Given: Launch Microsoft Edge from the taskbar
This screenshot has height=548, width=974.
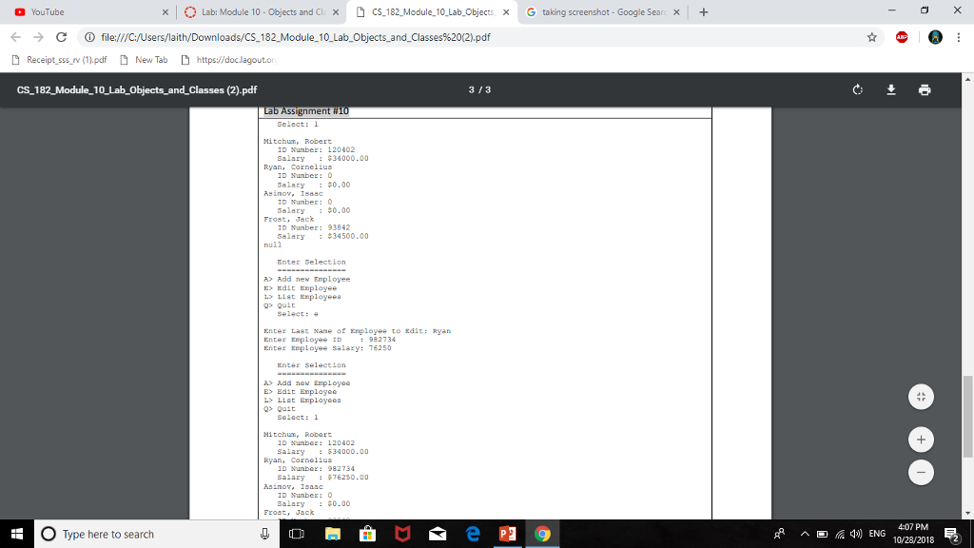Looking at the screenshot, I should [473, 534].
